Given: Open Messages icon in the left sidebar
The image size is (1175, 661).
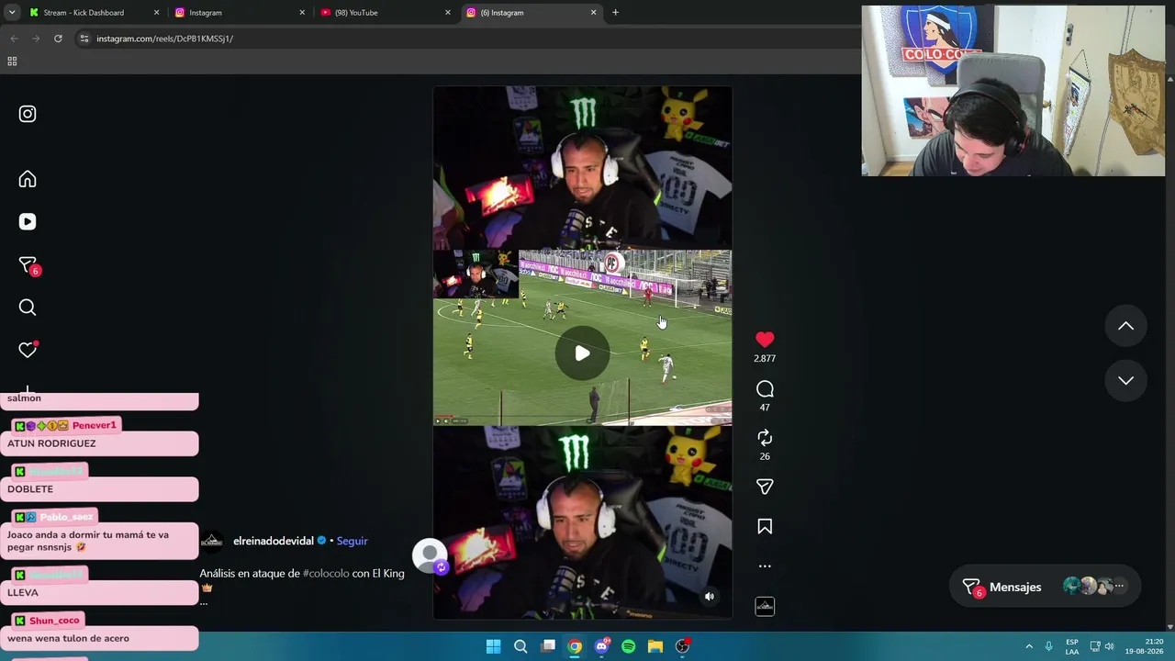Looking at the screenshot, I should tap(28, 264).
